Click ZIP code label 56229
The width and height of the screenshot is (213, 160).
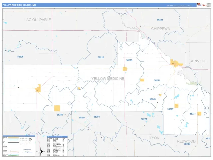point(144,119)
